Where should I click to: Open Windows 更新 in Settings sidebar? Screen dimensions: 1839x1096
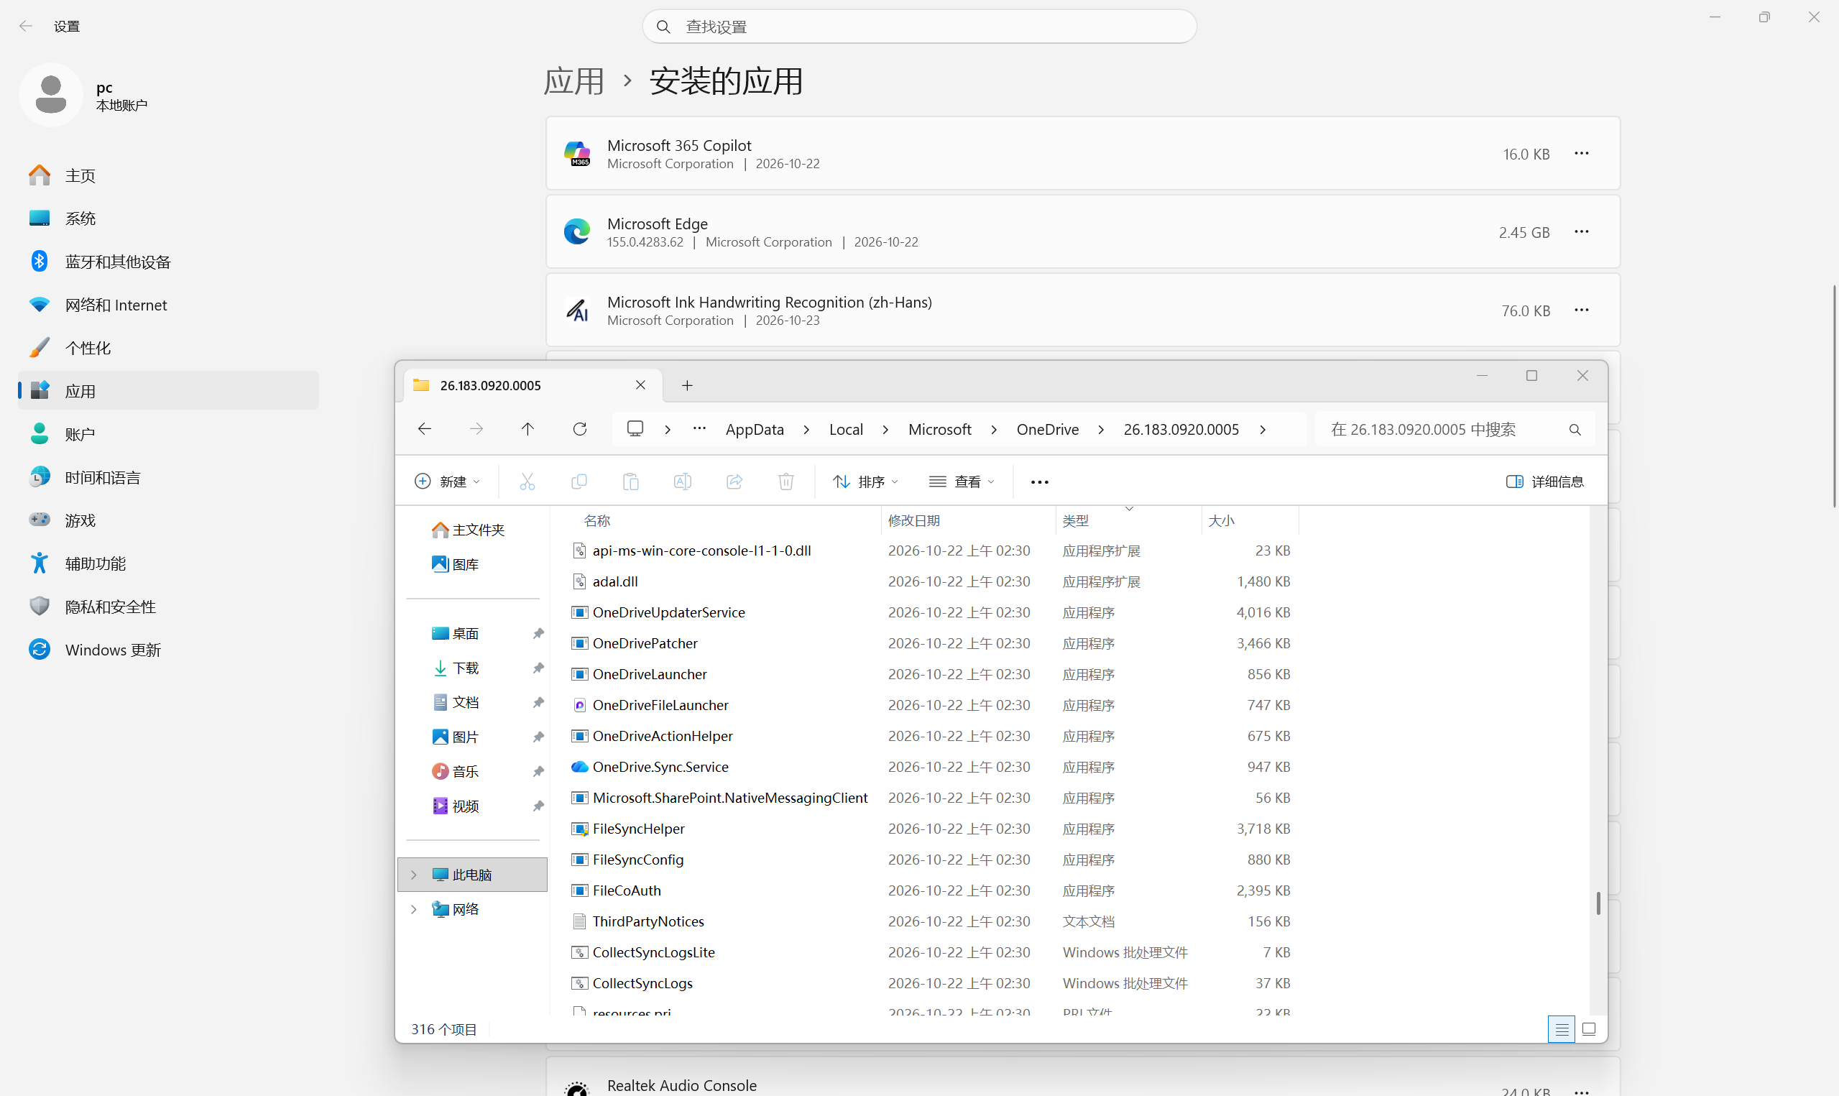168,650
